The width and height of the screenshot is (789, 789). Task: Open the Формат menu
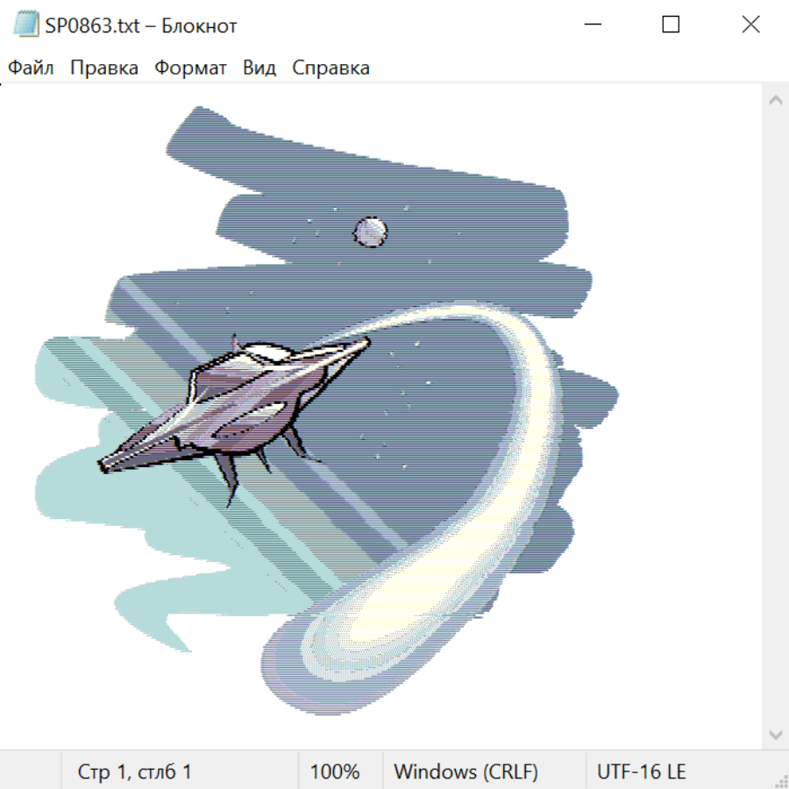click(190, 68)
